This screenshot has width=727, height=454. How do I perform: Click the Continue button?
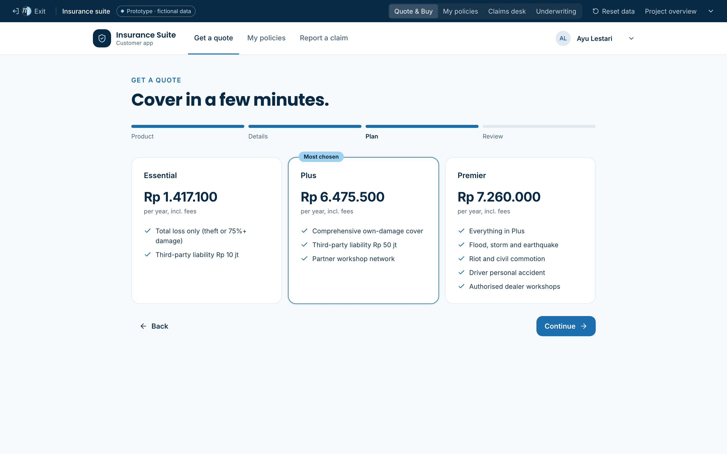point(566,326)
